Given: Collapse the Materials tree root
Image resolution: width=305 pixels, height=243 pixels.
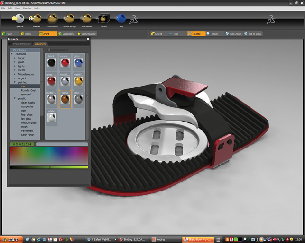Looking at the screenshot, I should (x=12, y=54).
